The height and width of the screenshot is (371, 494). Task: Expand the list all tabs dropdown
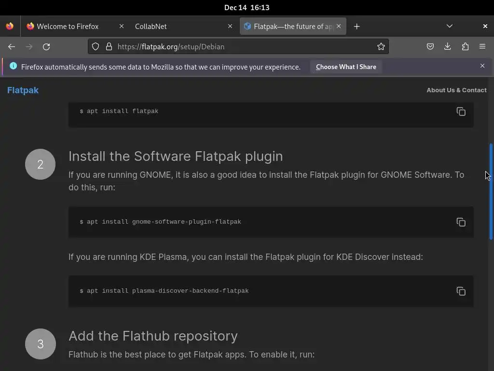point(449,26)
